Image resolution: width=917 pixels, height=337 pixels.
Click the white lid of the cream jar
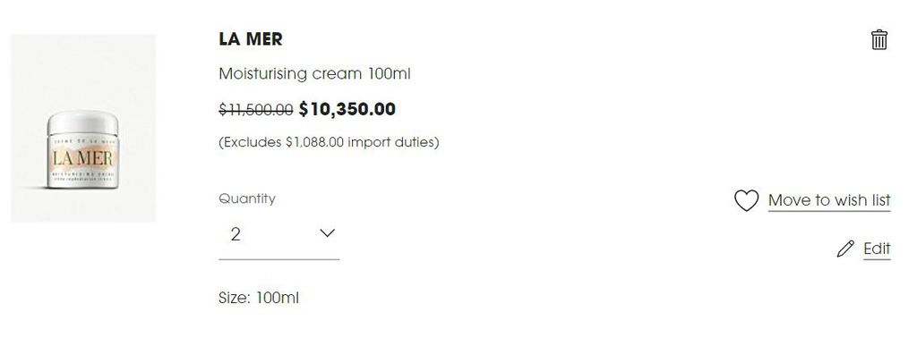point(83,122)
